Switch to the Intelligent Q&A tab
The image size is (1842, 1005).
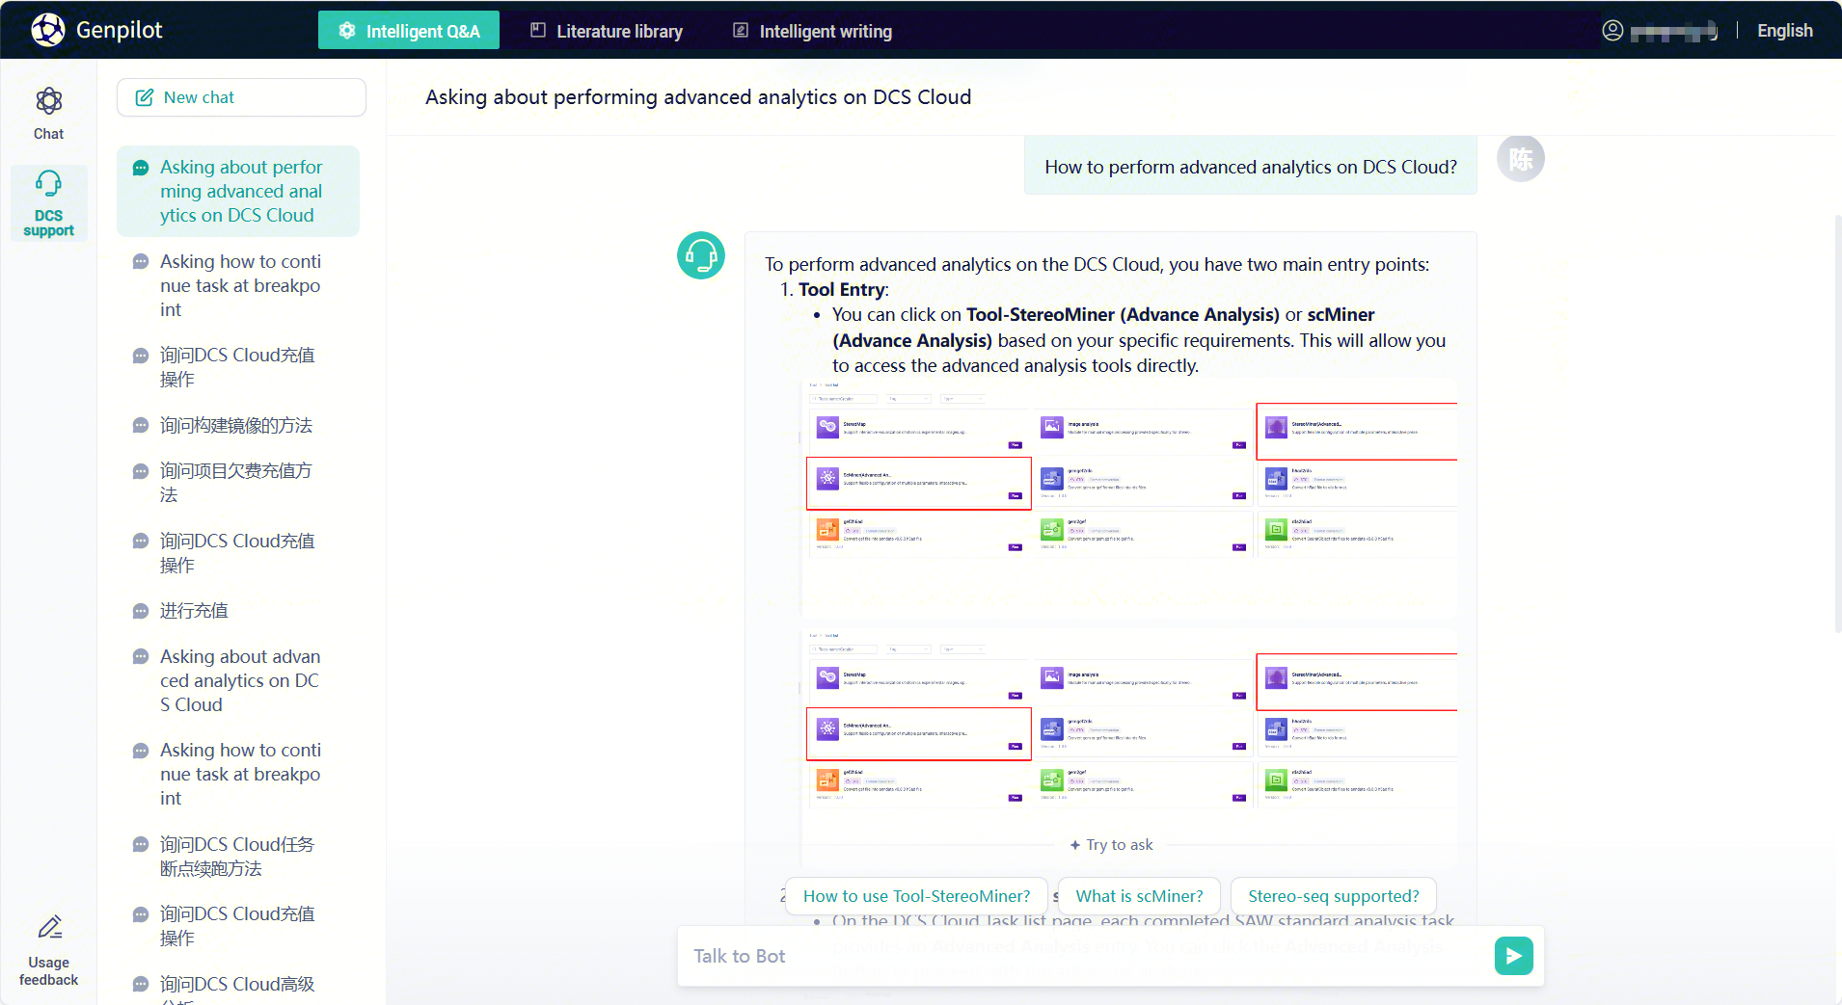[409, 31]
